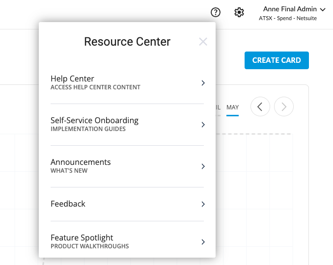Switch to the MAY tab
333x265 pixels.
(232, 107)
